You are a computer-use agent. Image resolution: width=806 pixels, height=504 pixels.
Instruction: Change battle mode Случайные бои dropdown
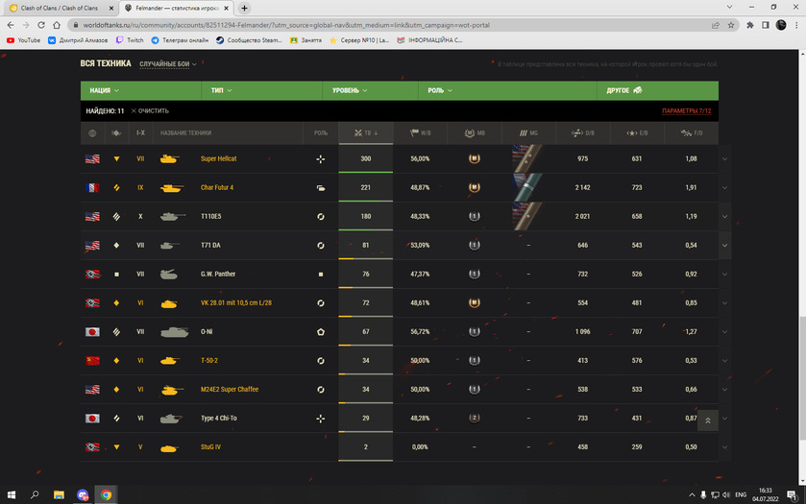(167, 64)
